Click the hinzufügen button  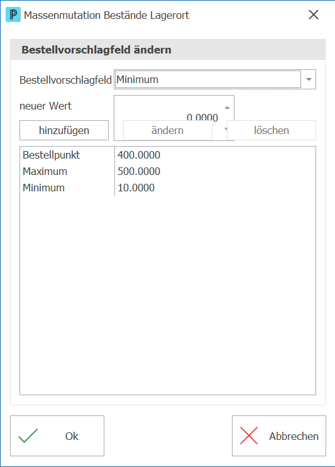[64, 130]
